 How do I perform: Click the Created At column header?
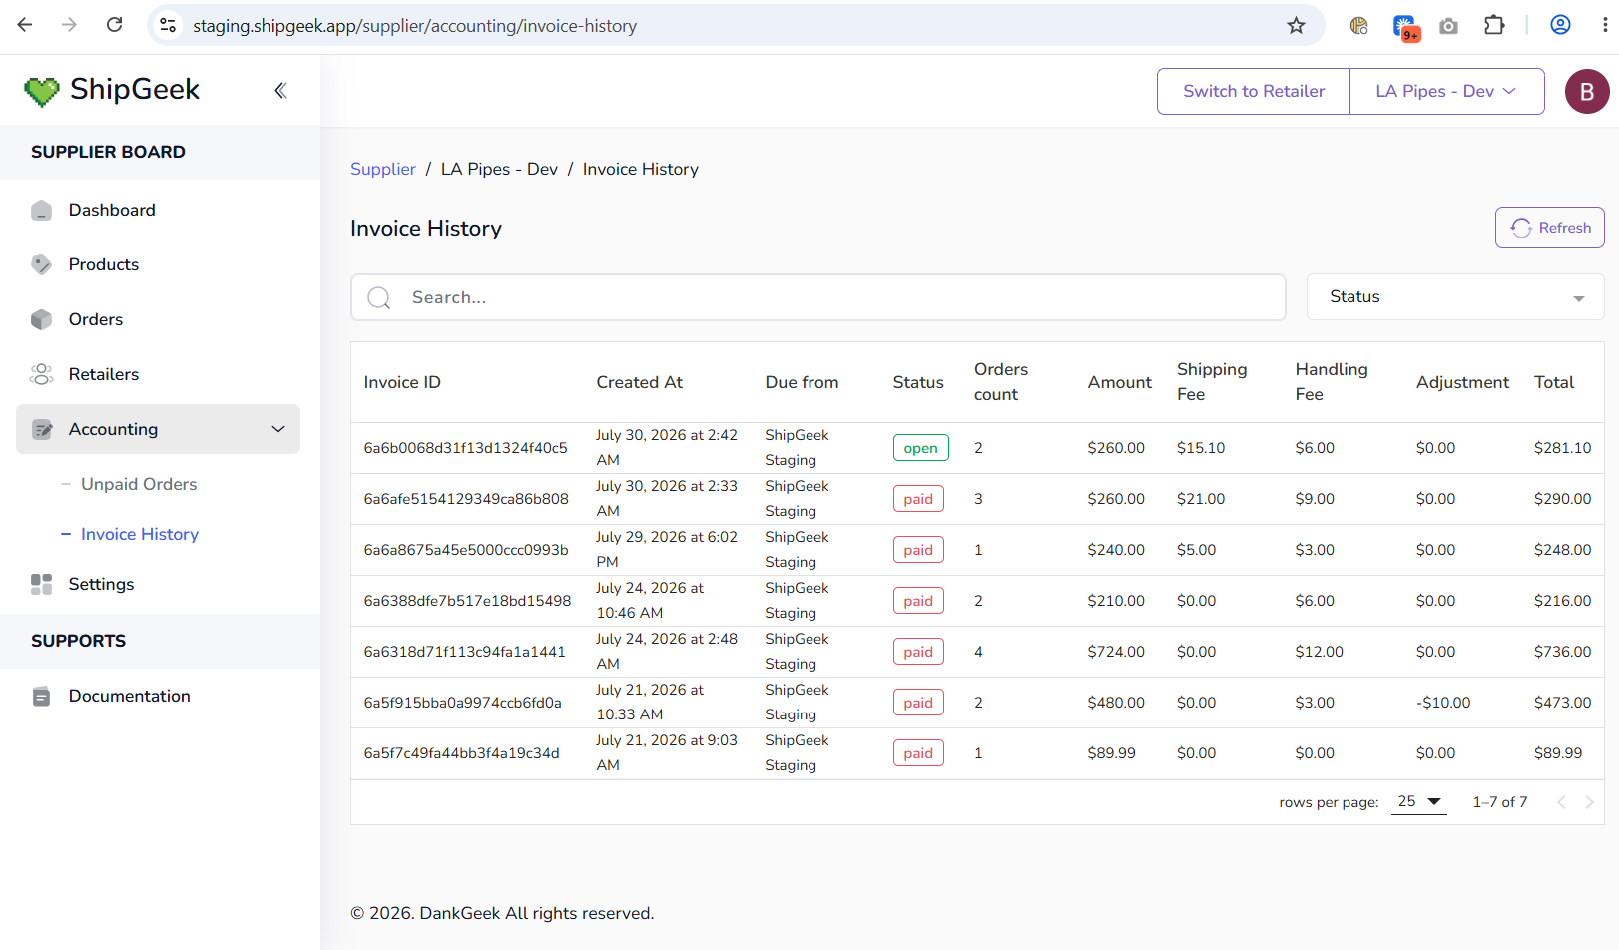(x=639, y=382)
